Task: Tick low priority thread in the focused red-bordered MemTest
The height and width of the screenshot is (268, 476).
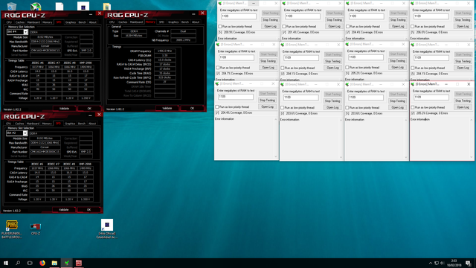Action: (x=413, y=107)
